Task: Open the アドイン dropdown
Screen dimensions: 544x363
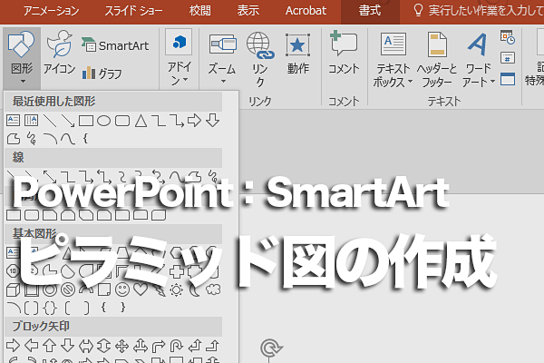Action: coord(179,58)
